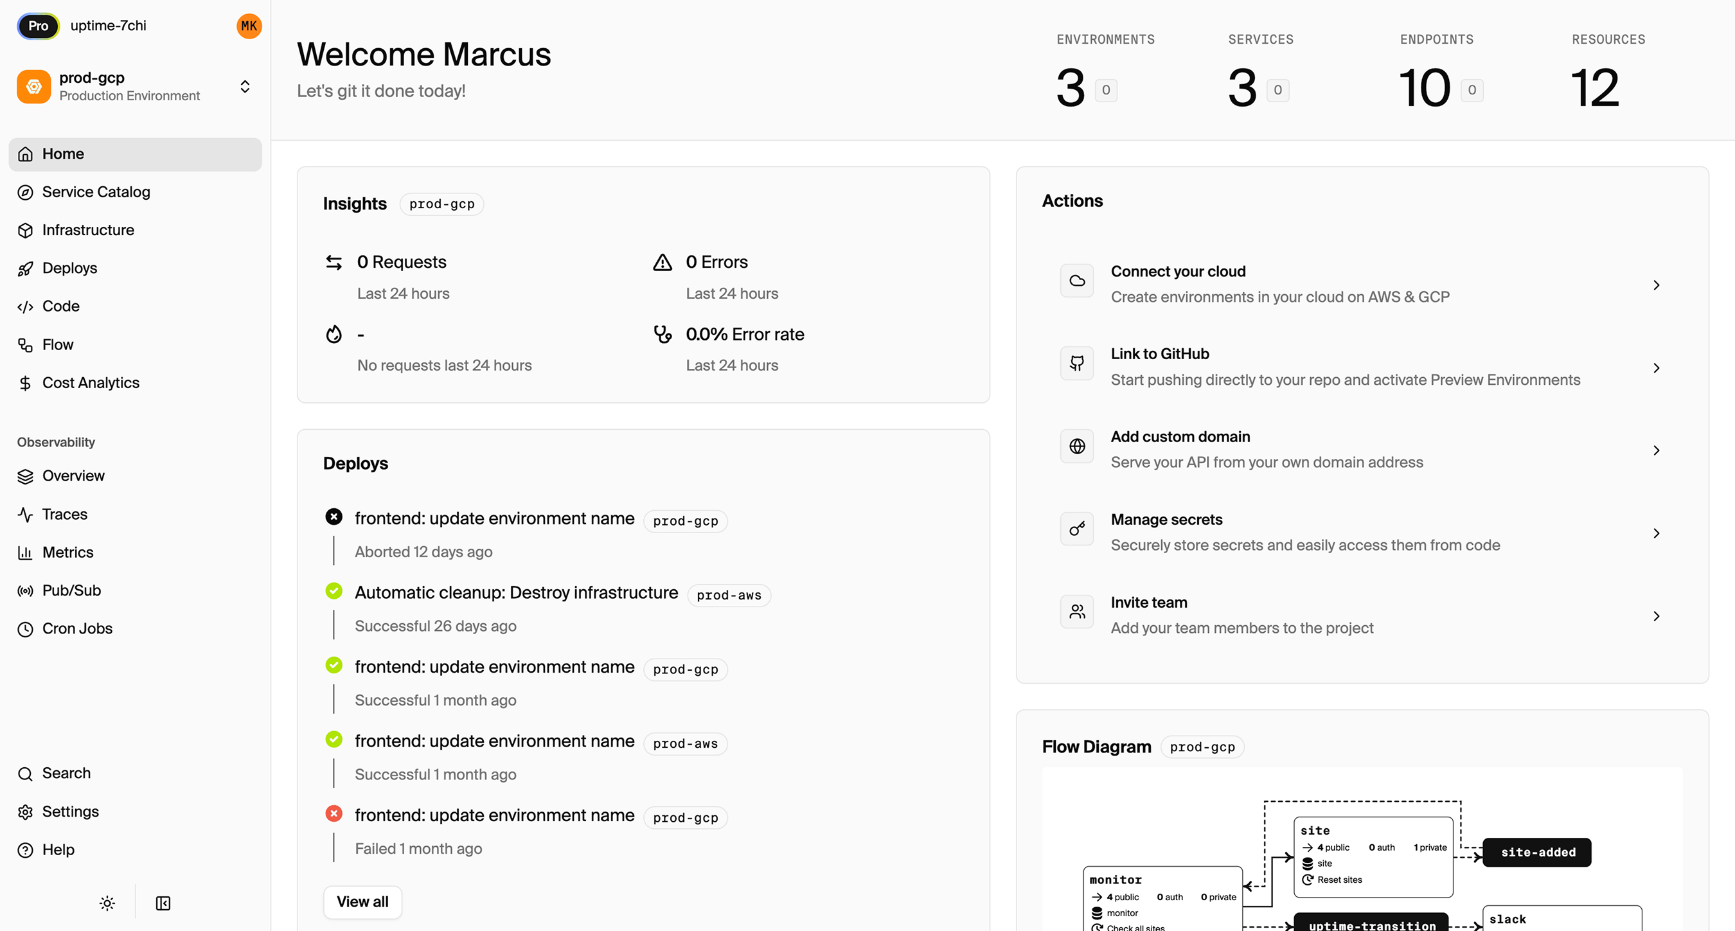Switch to light/dark theme
The image size is (1735, 931).
107,903
